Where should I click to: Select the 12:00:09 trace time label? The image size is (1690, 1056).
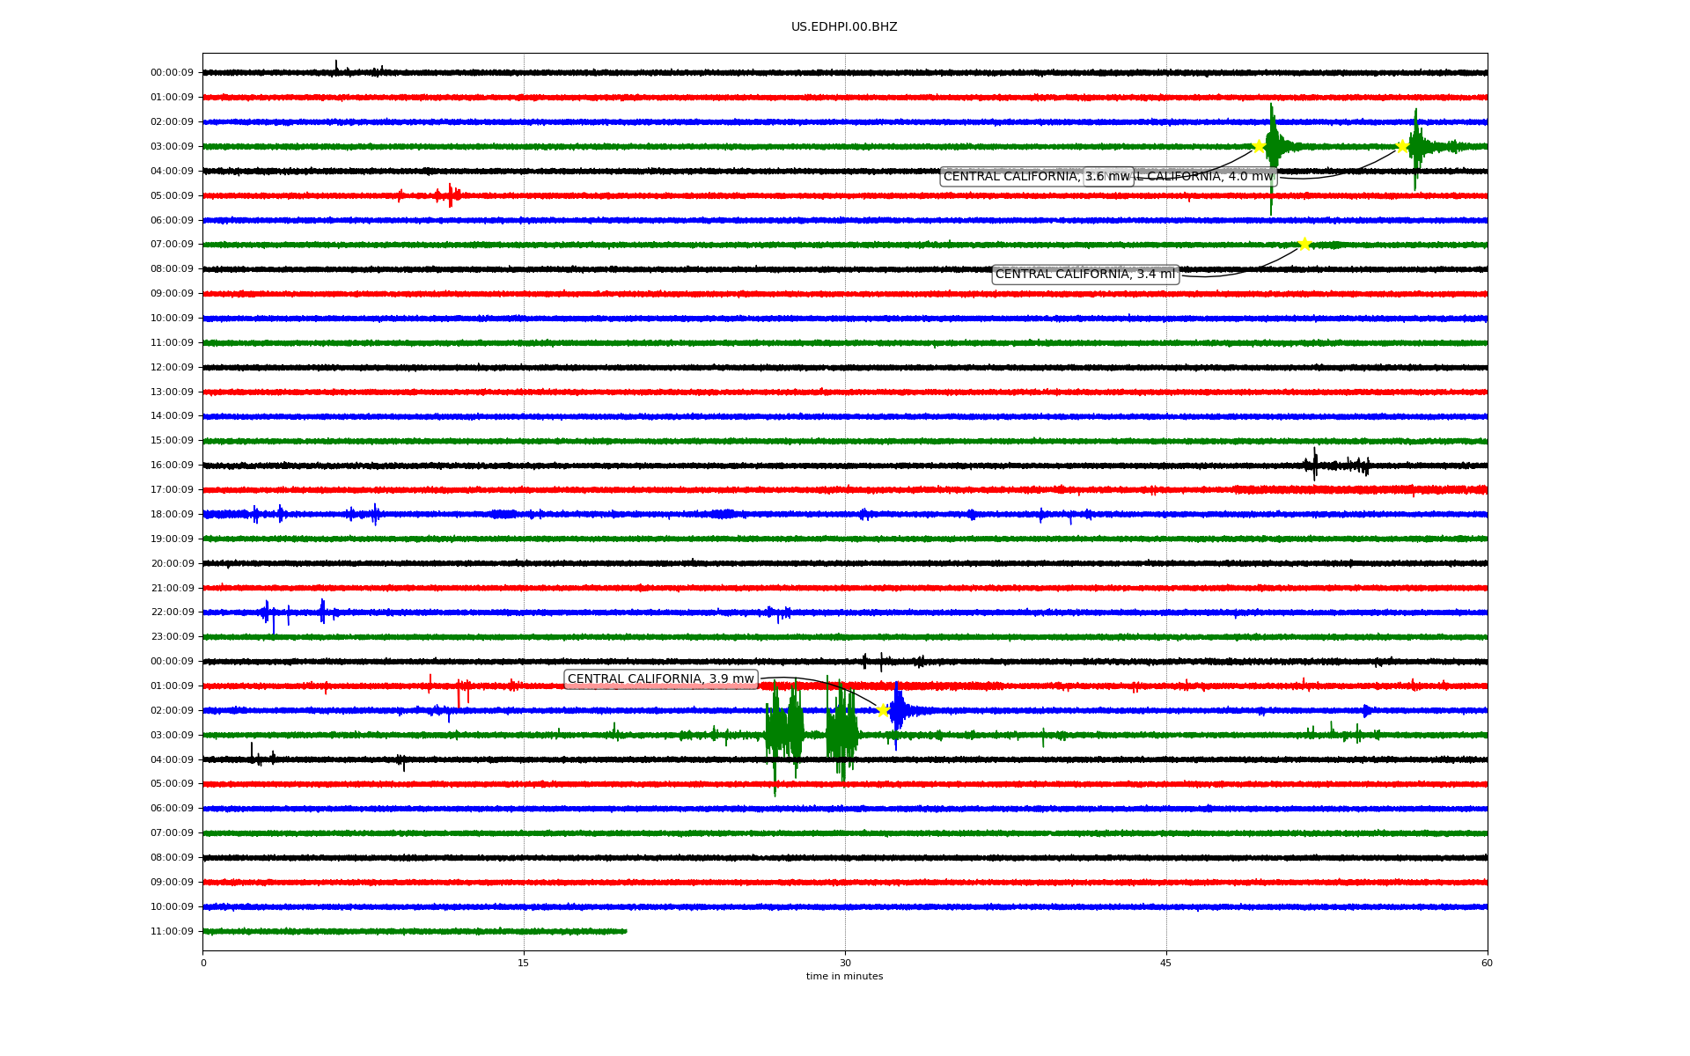[x=172, y=367]
